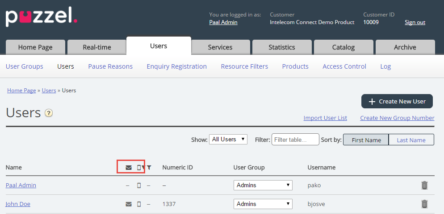Expand User Group dropdown for John Doe
Viewport: 444px width, 214px height.
263,204
